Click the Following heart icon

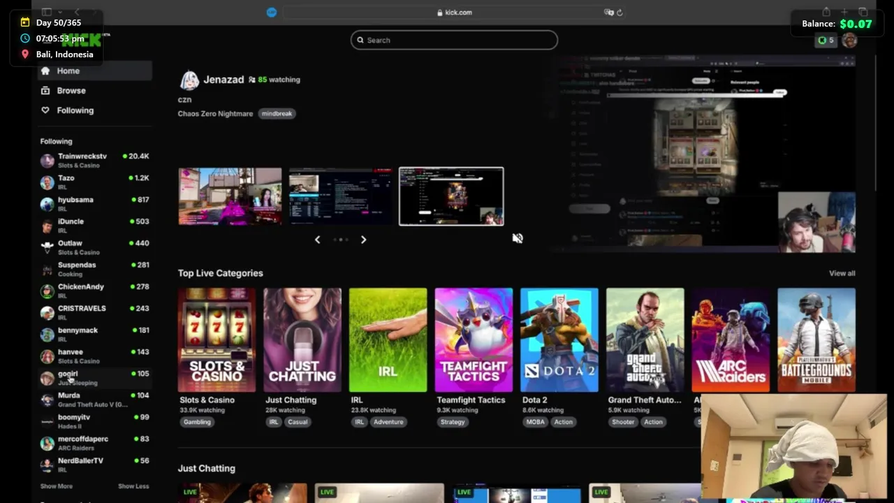pyautogui.click(x=45, y=110)
